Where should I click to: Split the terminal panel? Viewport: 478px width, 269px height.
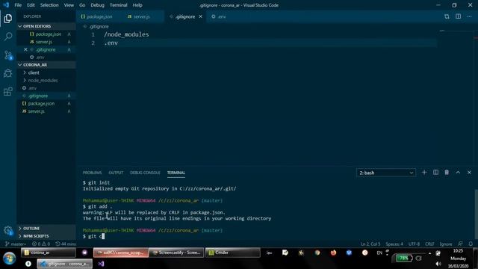tap(435, 173)
